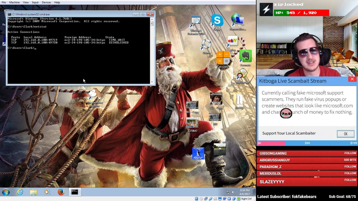Click the Windows Start button

tap(6, 192)
